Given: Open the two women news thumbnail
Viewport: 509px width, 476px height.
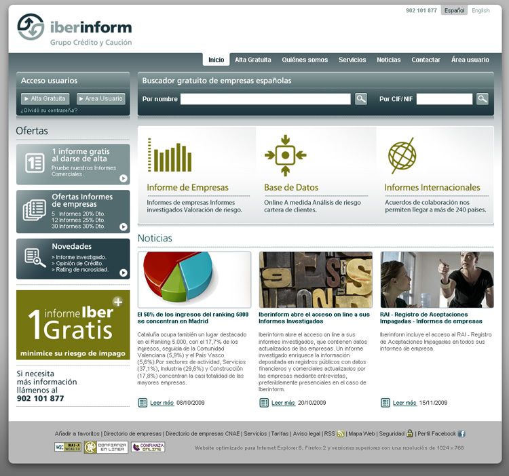Looking at the screenshot, I should click(437, 279).
